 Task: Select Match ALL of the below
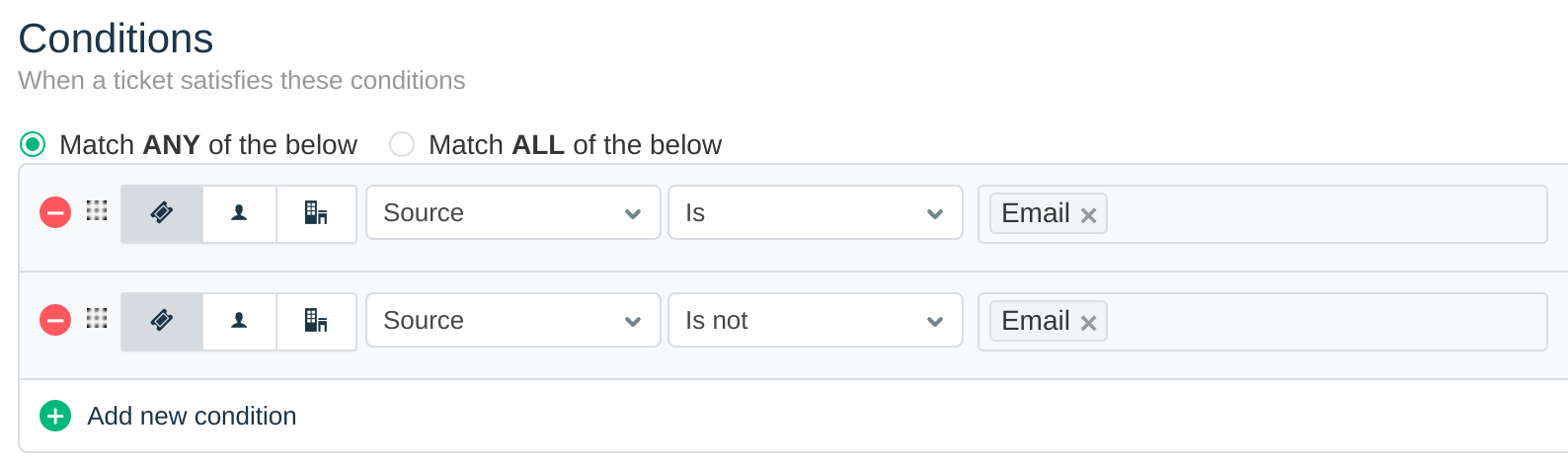402,145
